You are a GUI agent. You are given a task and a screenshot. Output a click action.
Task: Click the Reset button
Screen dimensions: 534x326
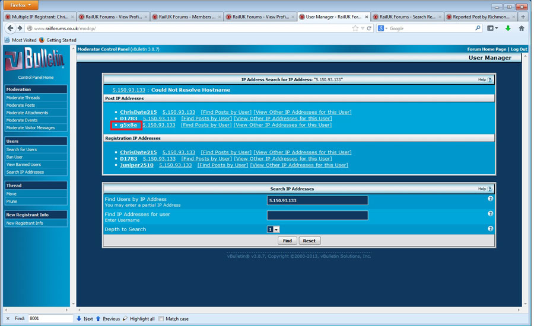click(309, 241)
